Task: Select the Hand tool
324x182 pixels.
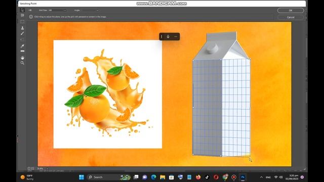Action: pos(22,58)
